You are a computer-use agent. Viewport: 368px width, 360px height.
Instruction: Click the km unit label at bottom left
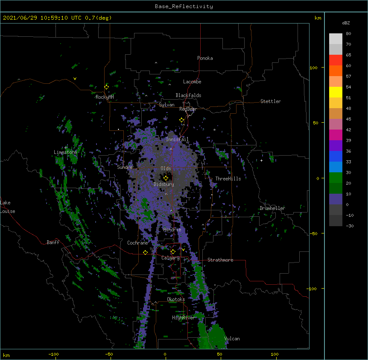click(x=6, y=355)
